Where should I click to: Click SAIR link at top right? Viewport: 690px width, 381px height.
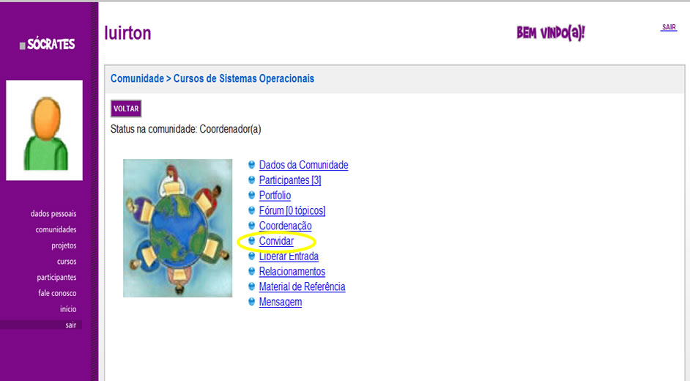coord(668,27)
